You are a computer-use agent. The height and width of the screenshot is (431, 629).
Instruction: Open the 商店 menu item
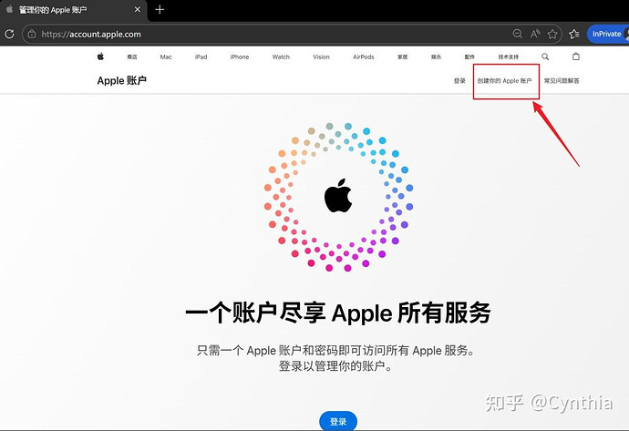click(x=132, y=56)
